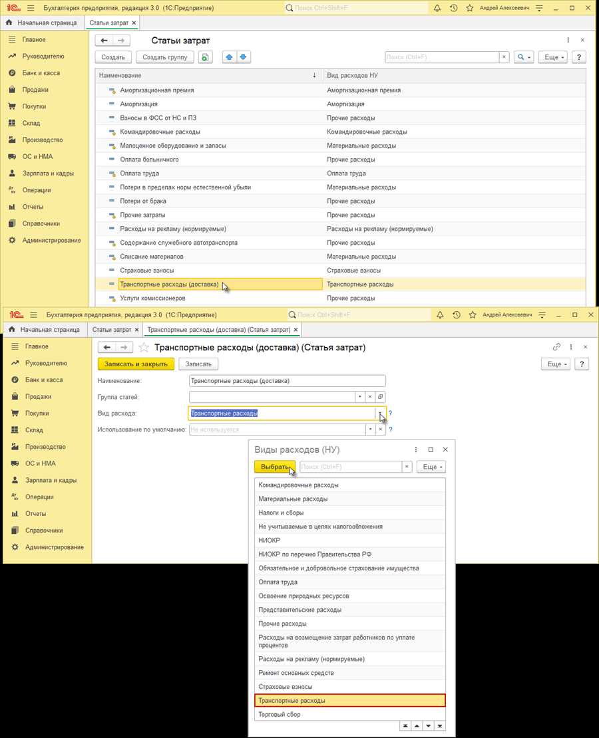Expand Еще menu in Транспортные расходы form

[556, 364]
